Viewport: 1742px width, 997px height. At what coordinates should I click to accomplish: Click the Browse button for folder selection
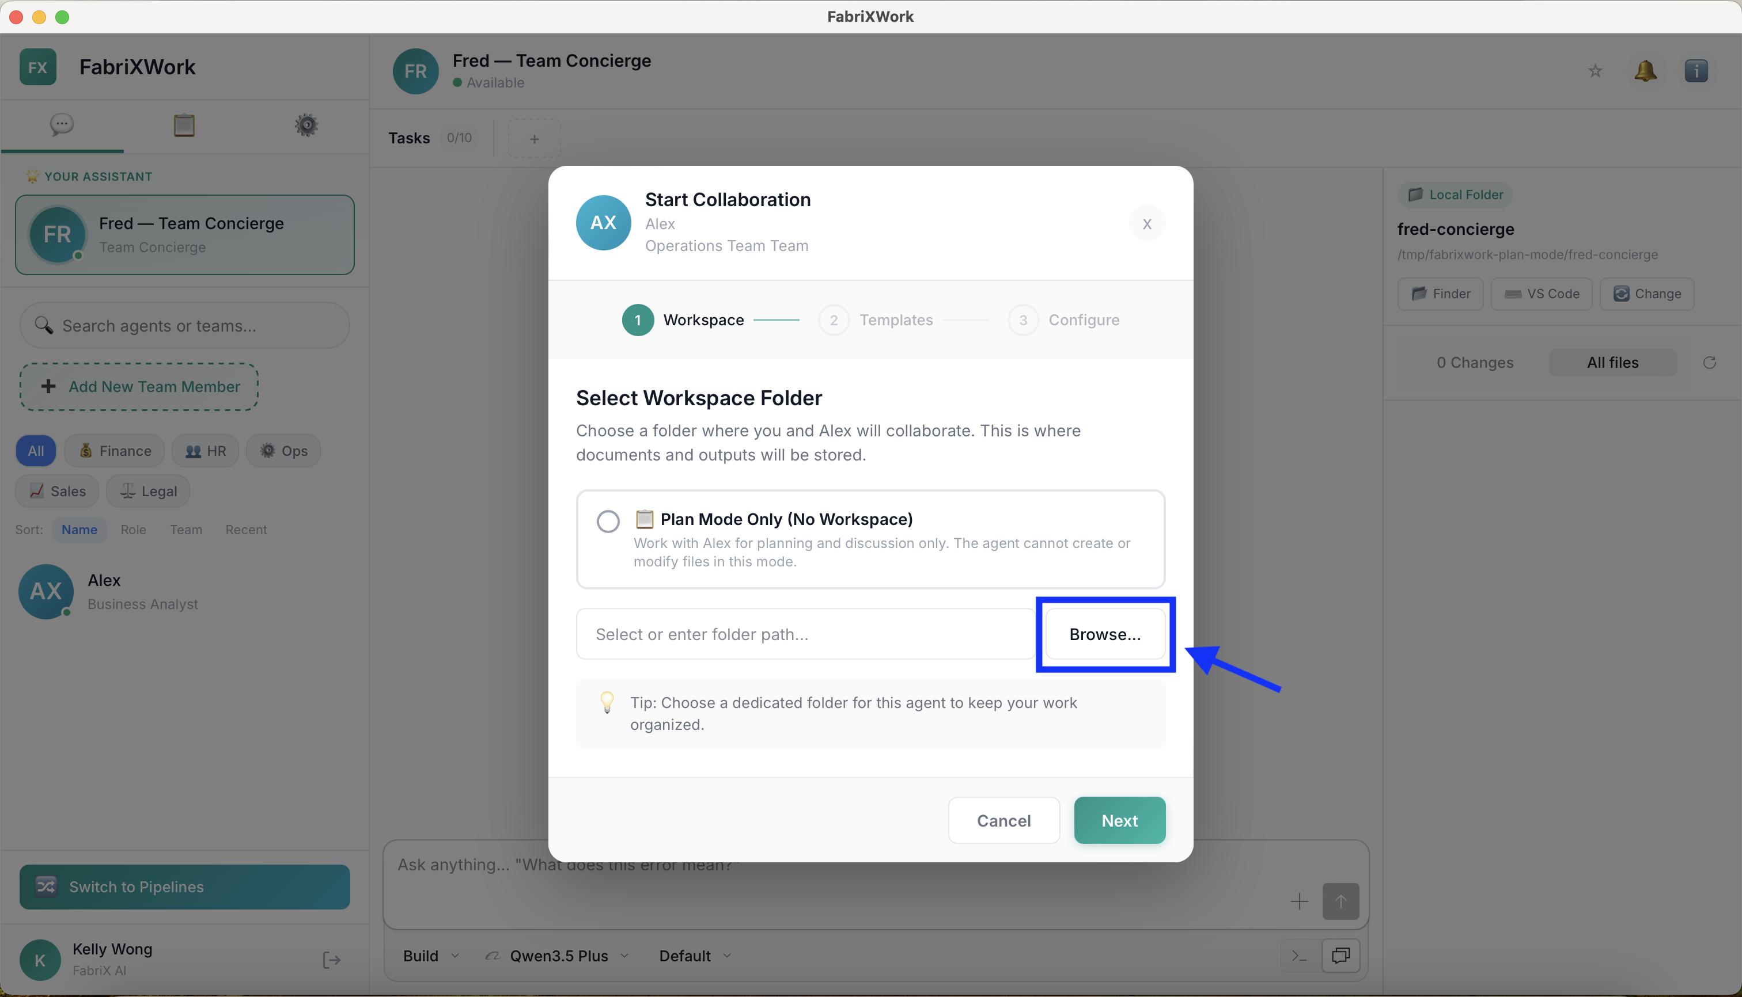click(x=1105, y=634)
